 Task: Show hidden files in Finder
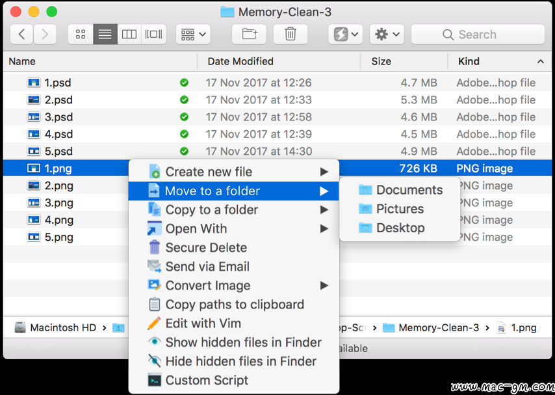[243, 342]
